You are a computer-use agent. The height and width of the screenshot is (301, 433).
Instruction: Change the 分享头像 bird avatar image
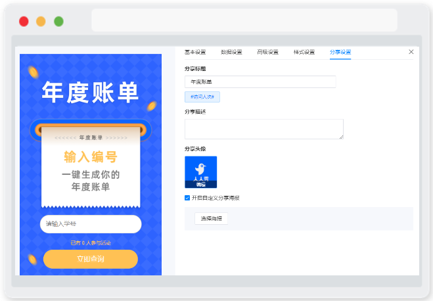(201, 172)
